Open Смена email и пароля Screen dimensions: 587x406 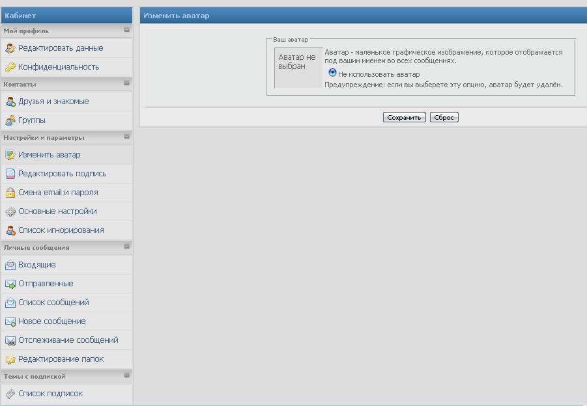(x=58, y=193)
